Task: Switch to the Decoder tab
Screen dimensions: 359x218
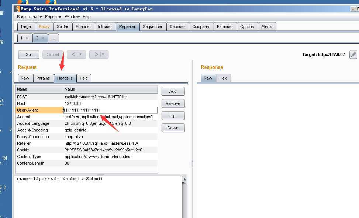Action: tap(177, 27)
